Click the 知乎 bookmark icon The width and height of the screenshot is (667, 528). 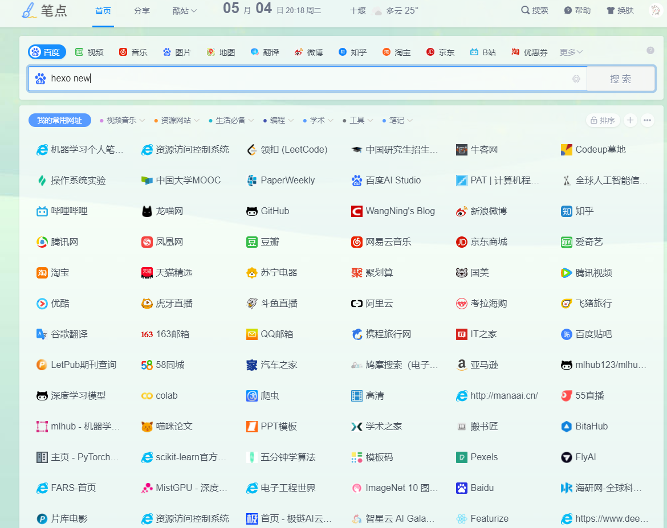(x=566, y=211)
